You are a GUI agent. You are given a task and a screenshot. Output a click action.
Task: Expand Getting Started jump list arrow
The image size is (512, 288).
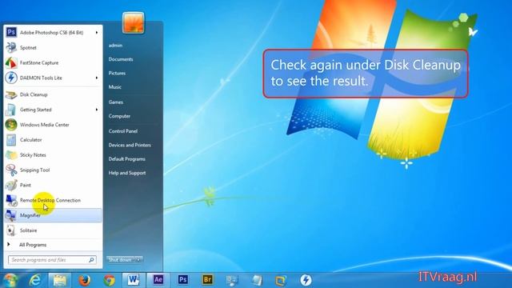[x=97, y=110]
